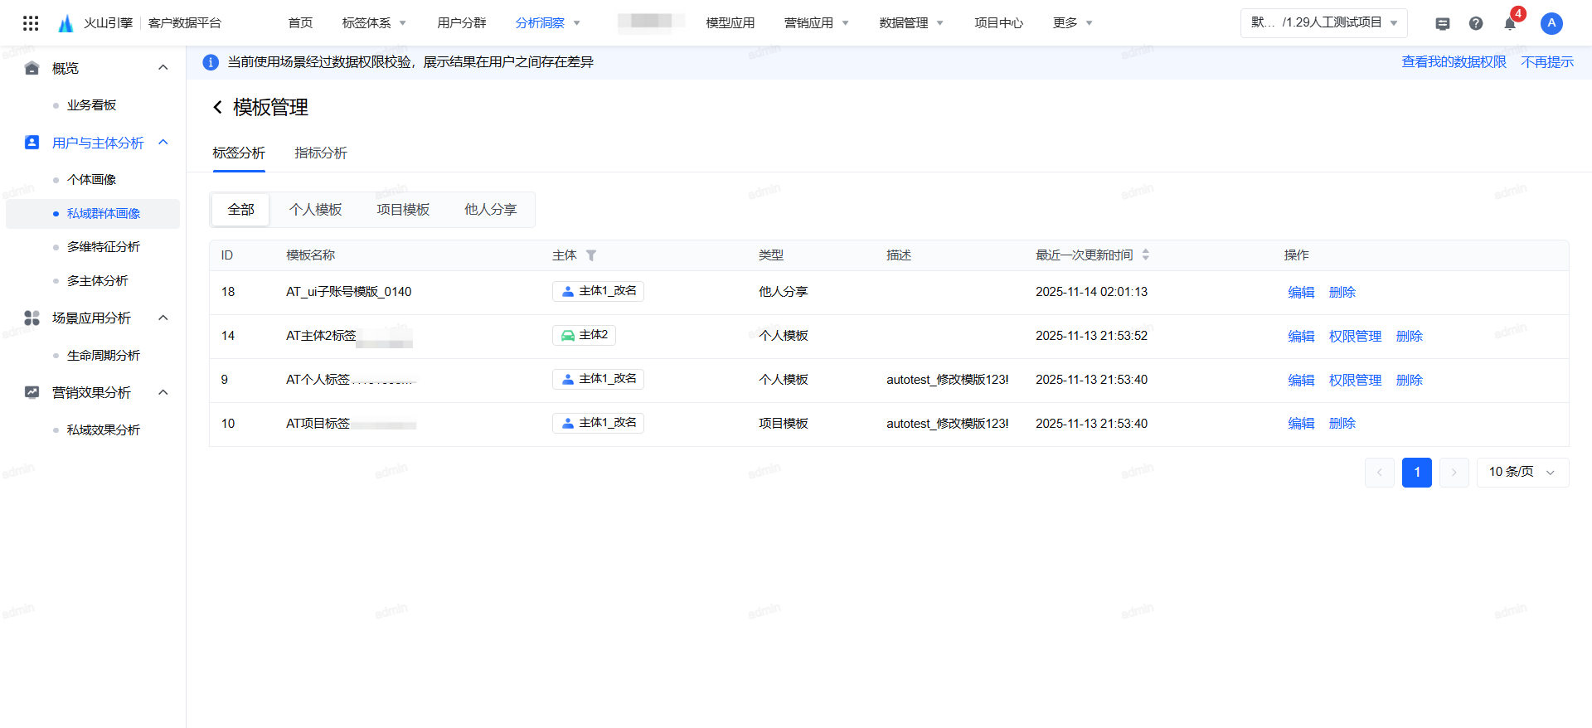Open the messages icon in header

pos(1443,23)
